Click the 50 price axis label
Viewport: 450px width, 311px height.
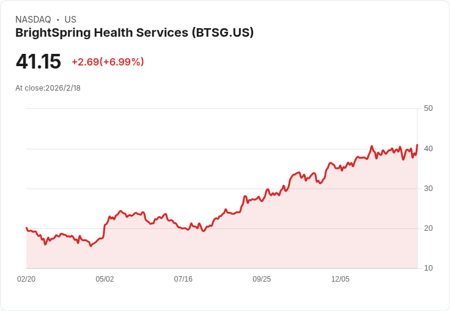coord(428,108)
